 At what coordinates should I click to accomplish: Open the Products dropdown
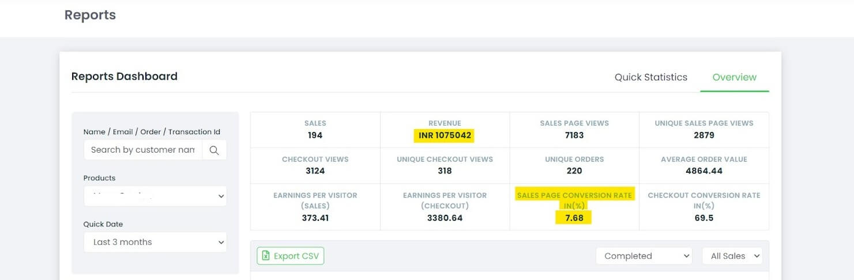click(x=155, y=196)
